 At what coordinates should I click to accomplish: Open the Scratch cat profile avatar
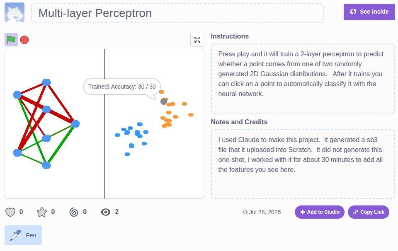pos(15,12)
